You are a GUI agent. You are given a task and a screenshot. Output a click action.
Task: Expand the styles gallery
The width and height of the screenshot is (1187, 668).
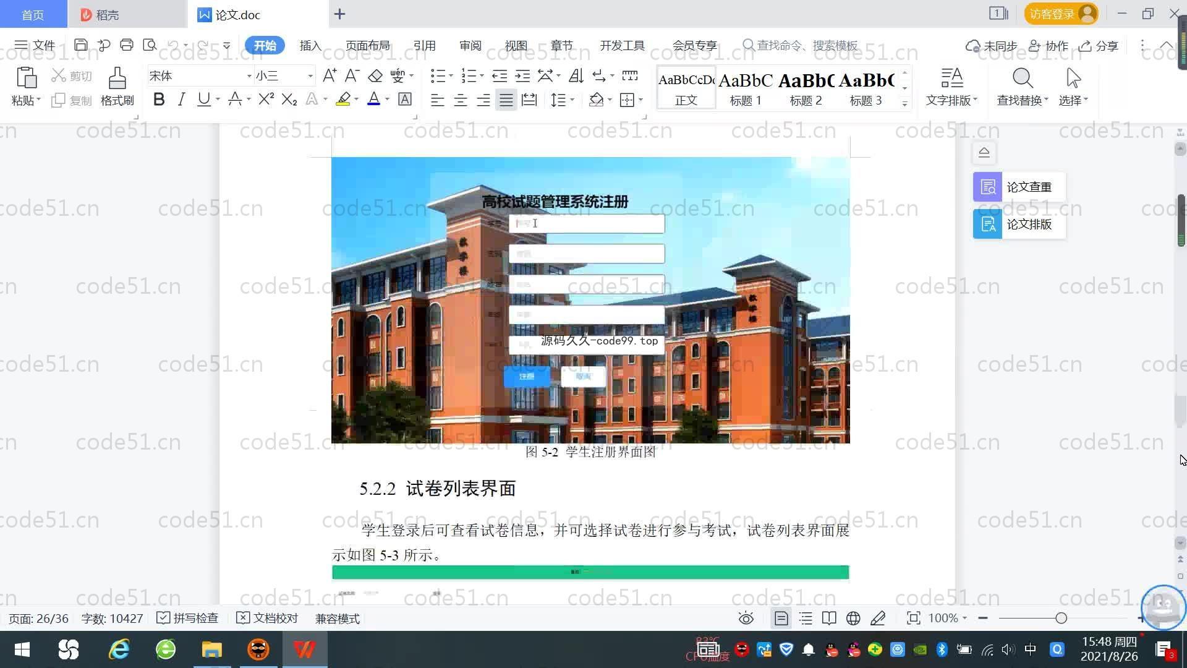[904, 103]
